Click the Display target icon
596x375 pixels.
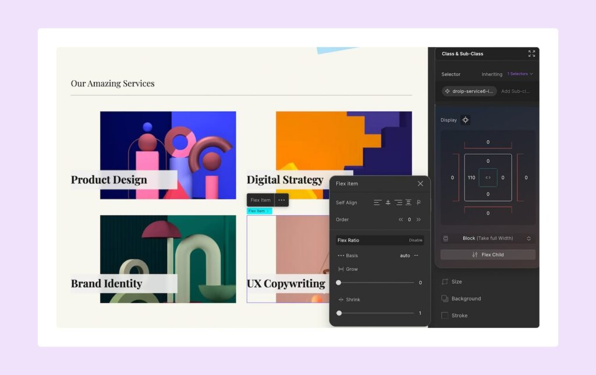click(x=465, y=120)
